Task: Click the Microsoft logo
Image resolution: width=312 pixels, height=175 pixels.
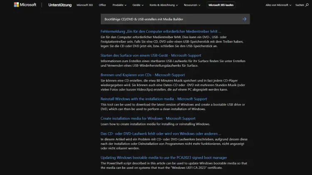Action: tap(25, 5)
